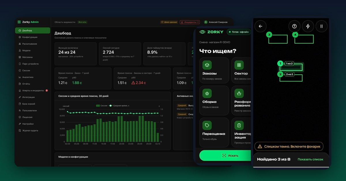Open Дашборд in Zorky Admin sidebar
346x181 pixels.
[33, 30]
